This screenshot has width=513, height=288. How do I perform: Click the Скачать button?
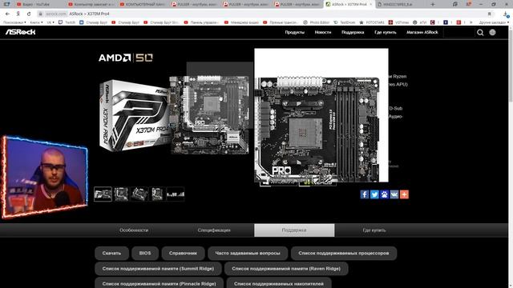point(111,253)
